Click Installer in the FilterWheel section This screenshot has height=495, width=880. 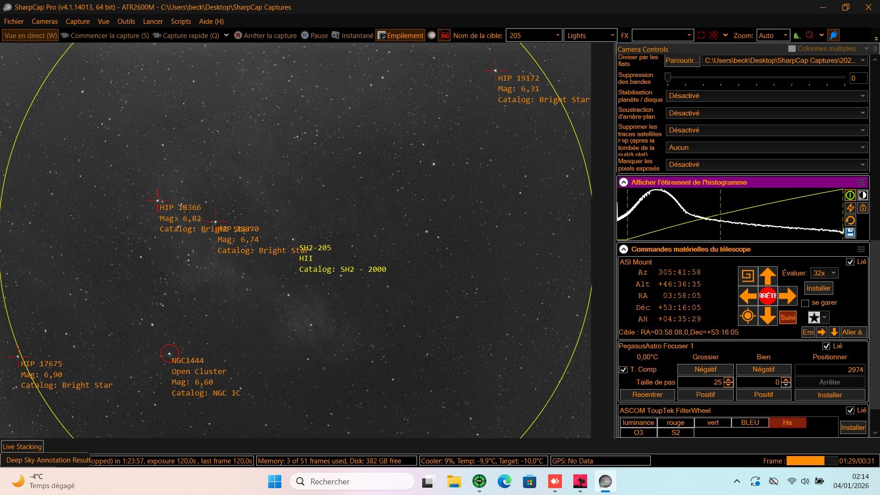pos(852,428)
